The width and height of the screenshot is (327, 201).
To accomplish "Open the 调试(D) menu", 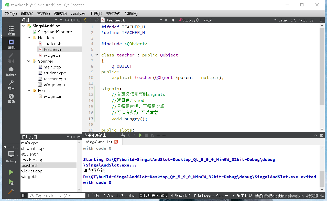I will pyautogui.click(x=60, y=13).
